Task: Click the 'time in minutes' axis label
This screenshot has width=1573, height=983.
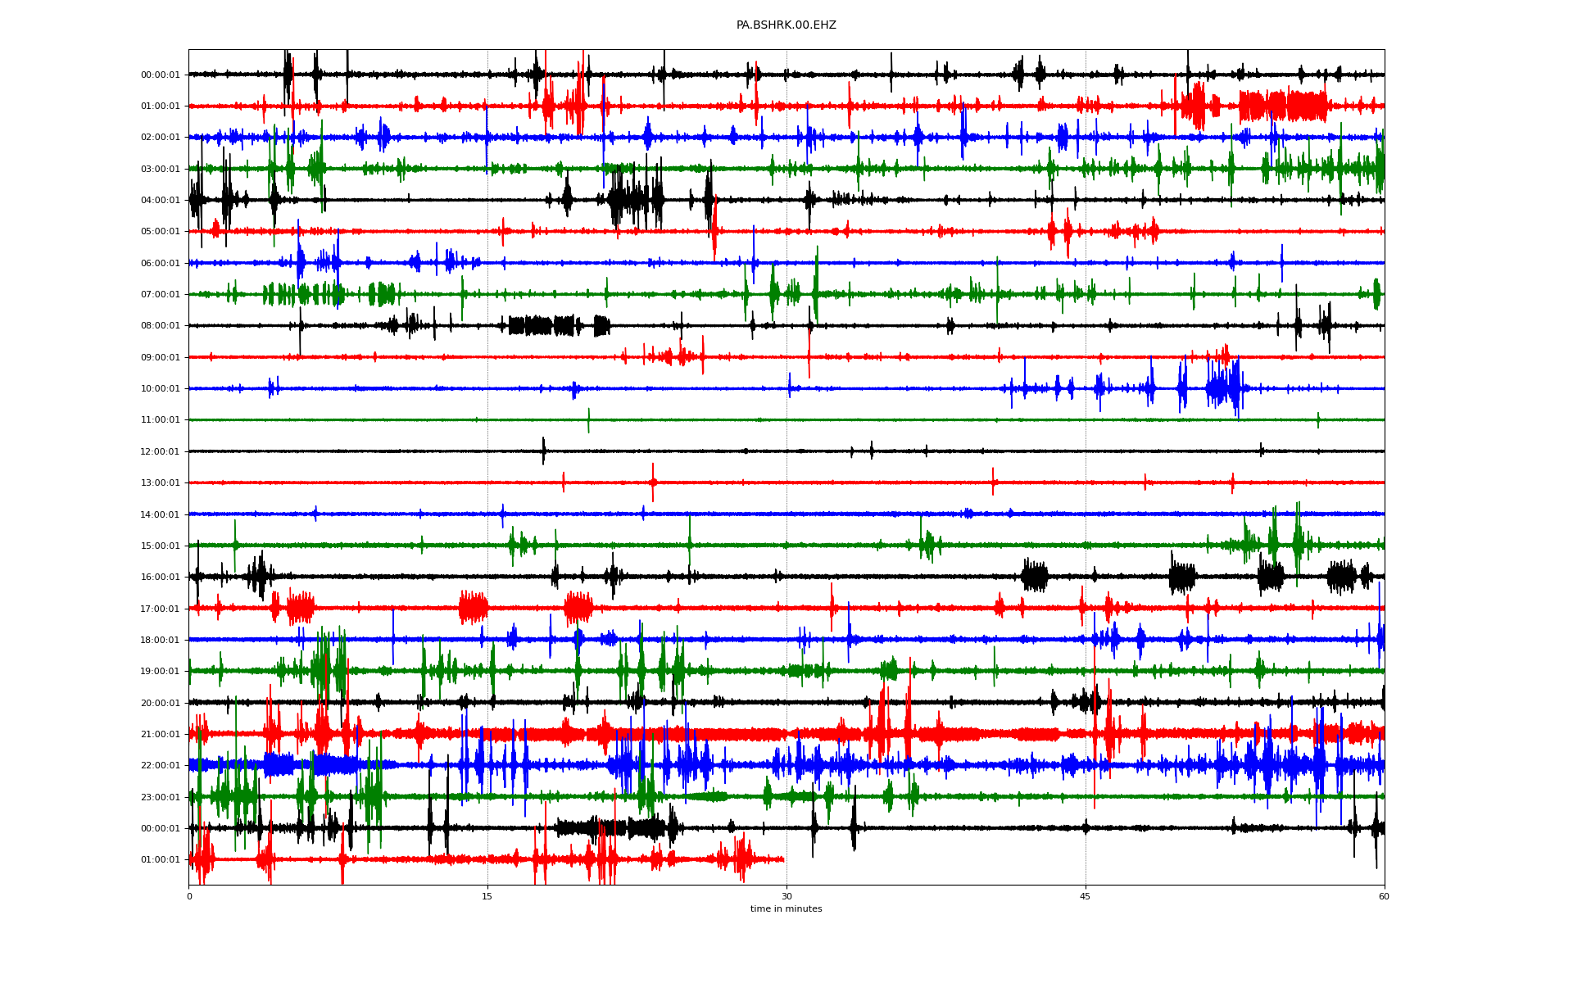Action: 786,909
